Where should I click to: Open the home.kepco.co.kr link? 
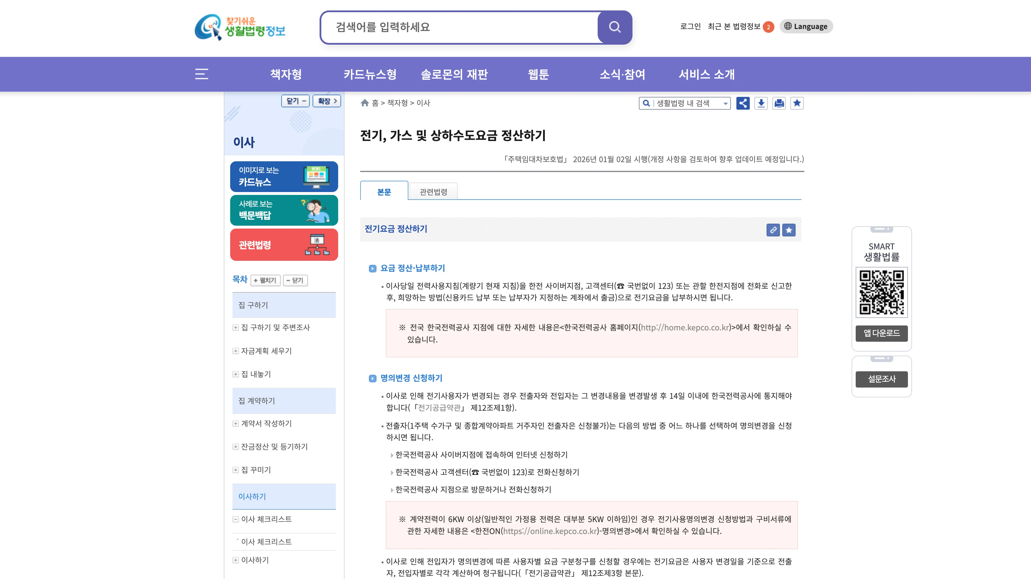pos(685,328)
